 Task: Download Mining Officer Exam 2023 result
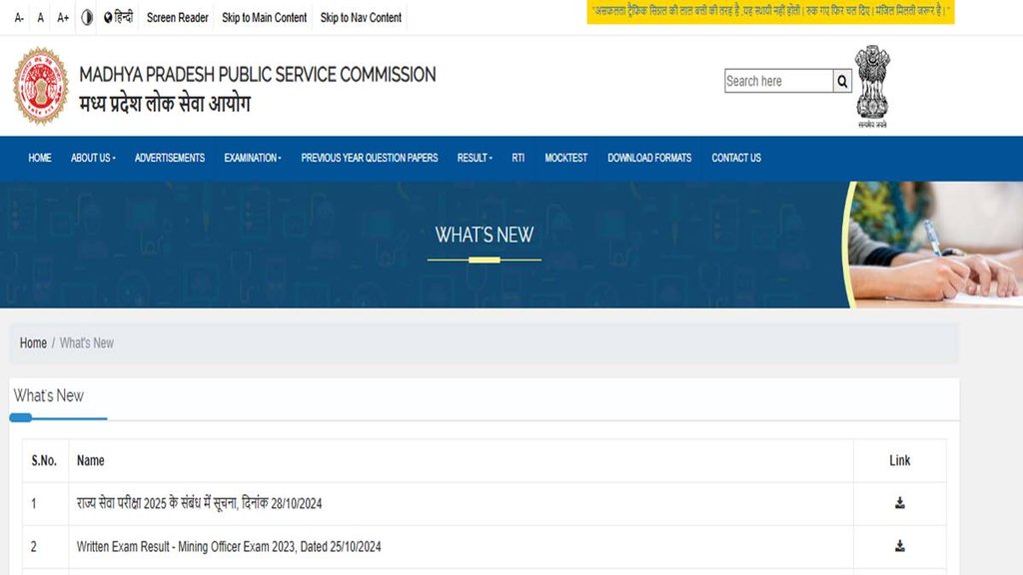coord(900,546)
